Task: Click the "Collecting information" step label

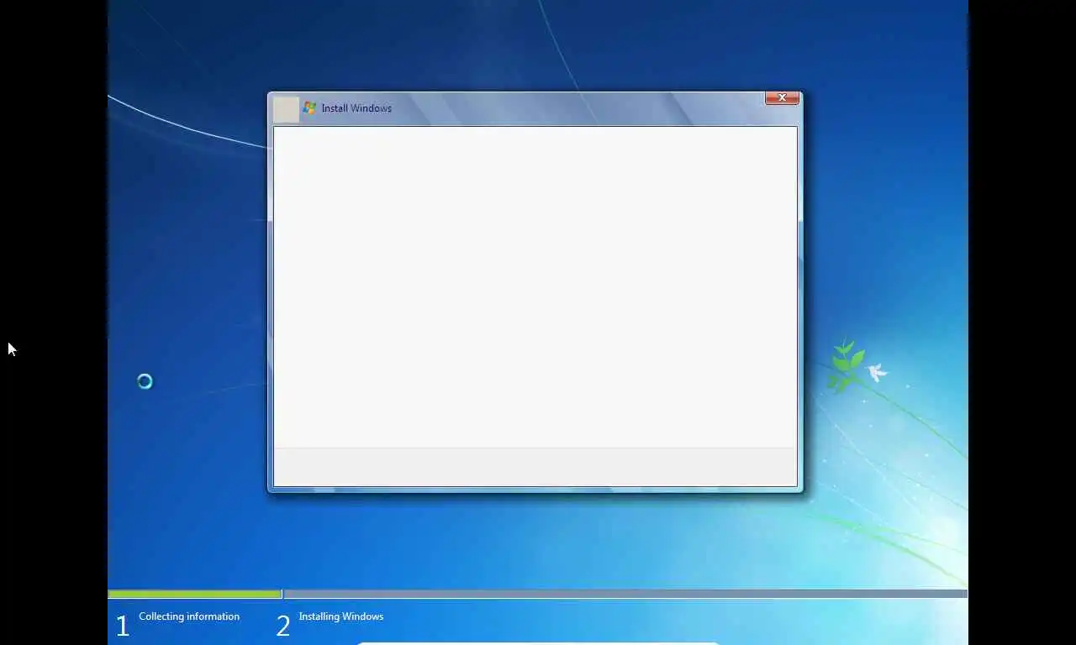Action: tap(189, 616)
